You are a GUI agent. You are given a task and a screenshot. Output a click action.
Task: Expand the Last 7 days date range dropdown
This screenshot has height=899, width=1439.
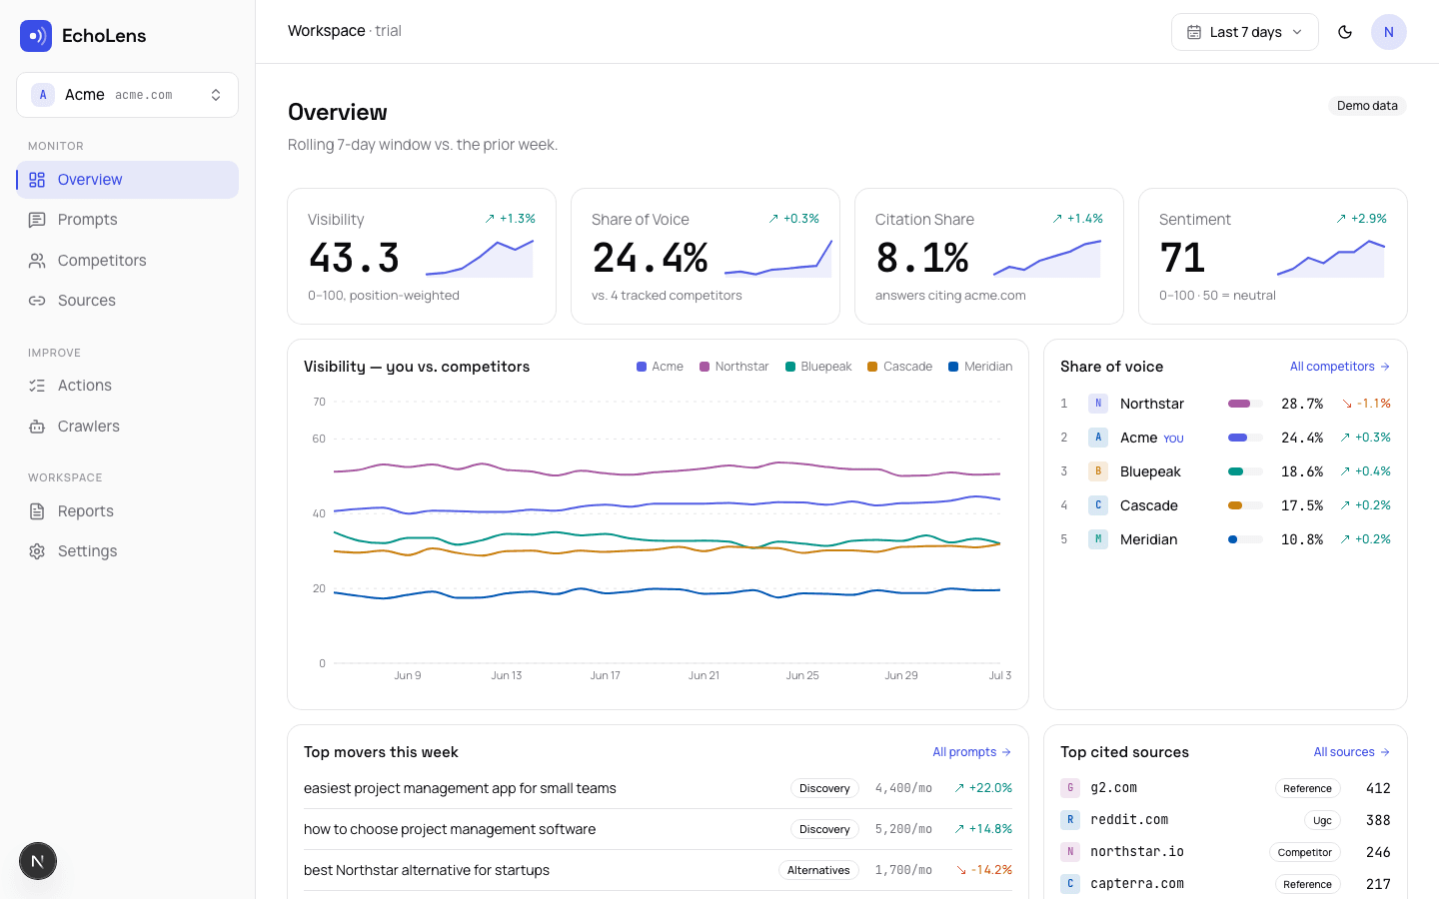1245,32
